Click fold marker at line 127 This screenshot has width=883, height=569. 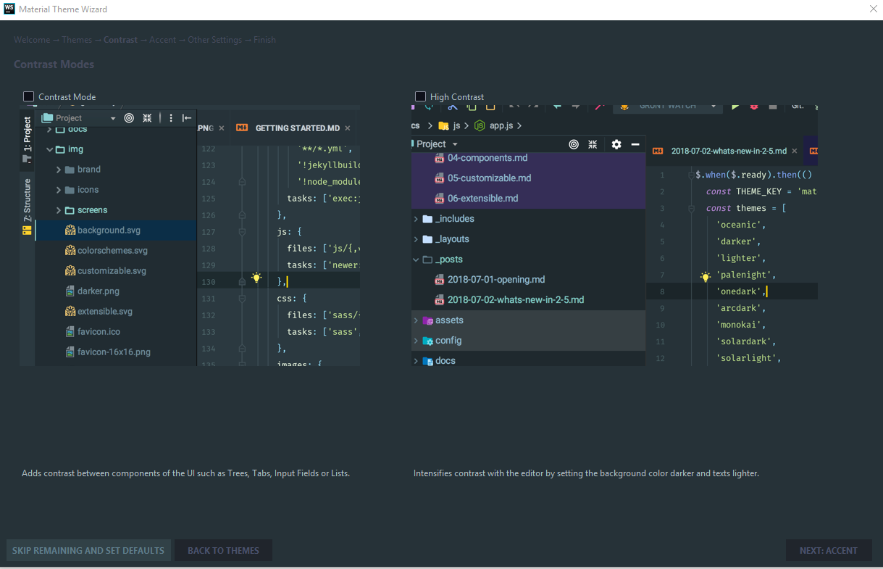(242, 232)
